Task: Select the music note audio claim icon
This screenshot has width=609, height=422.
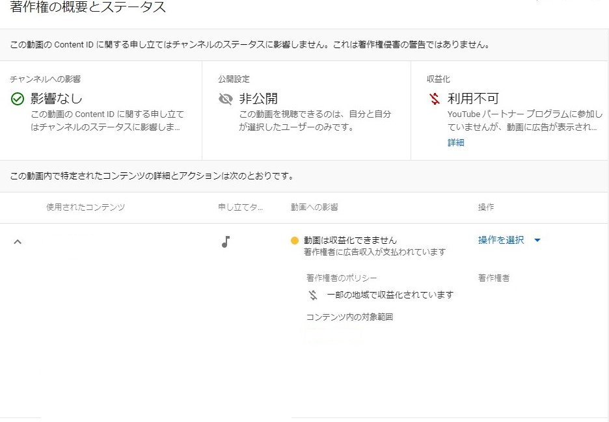Action: [x=225, y=241]
